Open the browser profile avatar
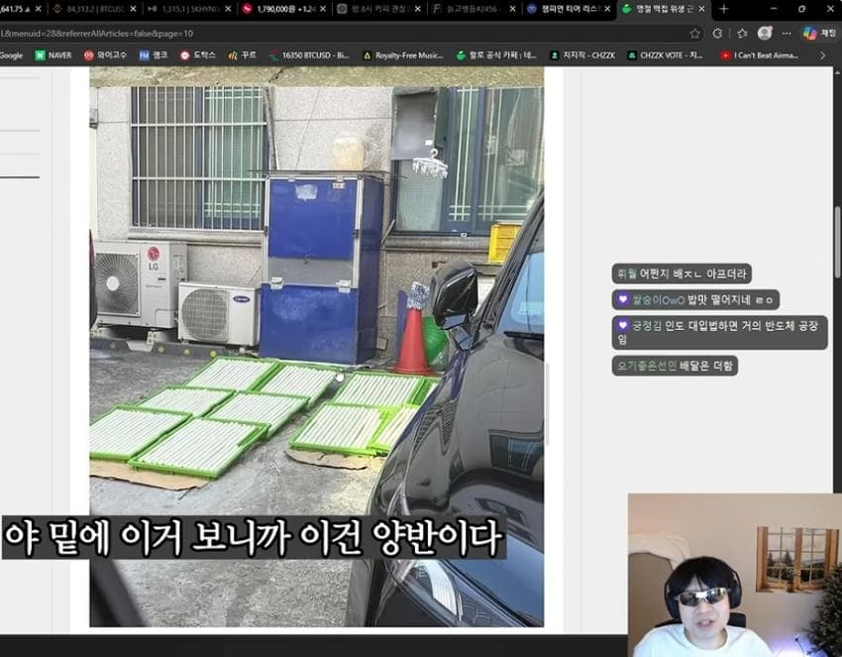This screenshot has height=657, width=842. pyautogui.click(x=765, y=34)
